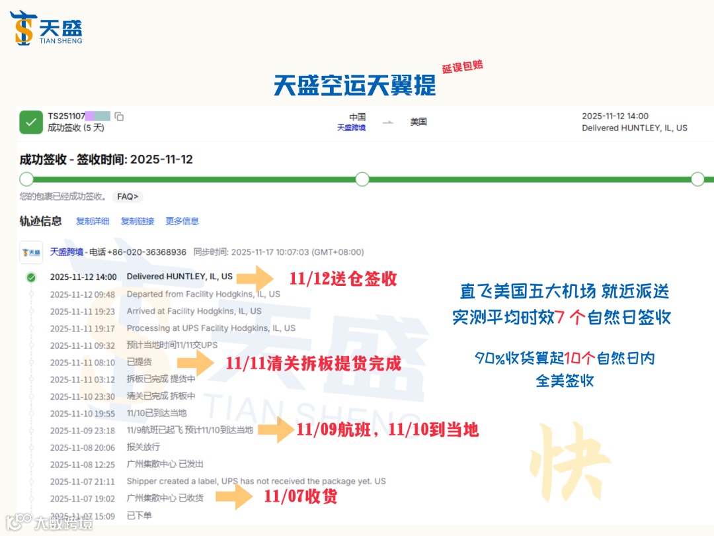Select row Departed from Facility Hodgkins, IL, US
This screenshot has width=714, height=536.
[x=165, y=294]
